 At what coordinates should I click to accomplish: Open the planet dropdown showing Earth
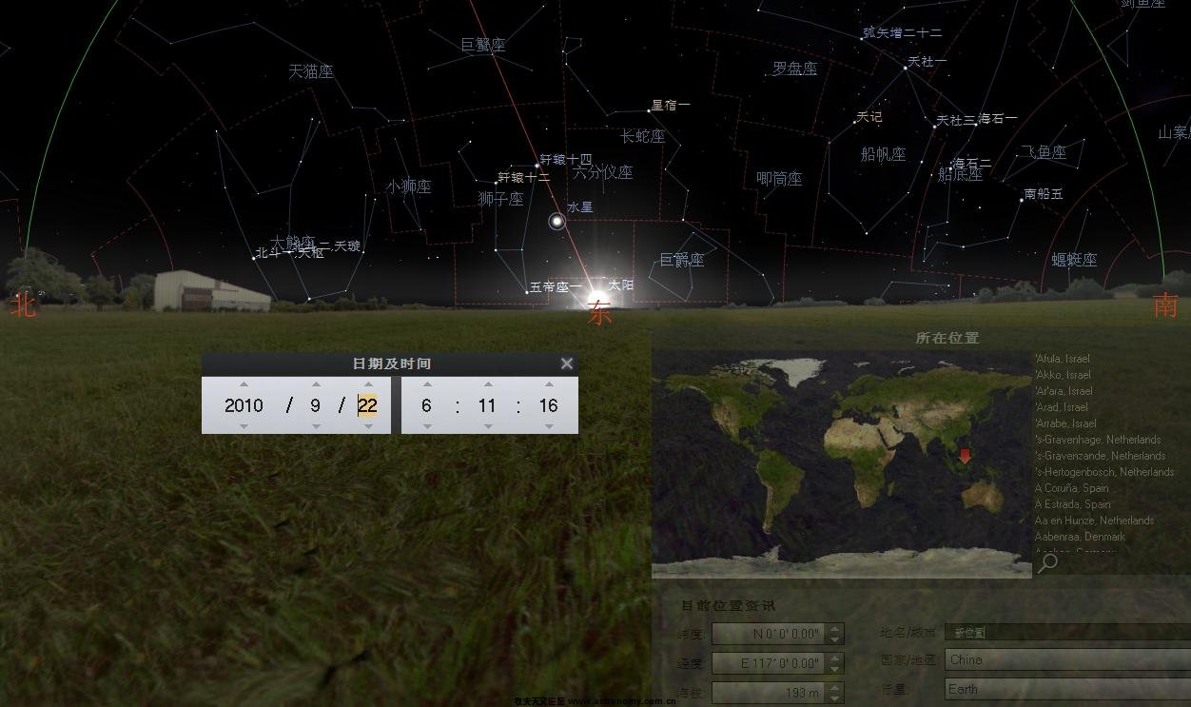(1065, 689)
